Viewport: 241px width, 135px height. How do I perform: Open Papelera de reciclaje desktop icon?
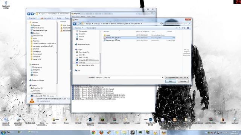6,5
